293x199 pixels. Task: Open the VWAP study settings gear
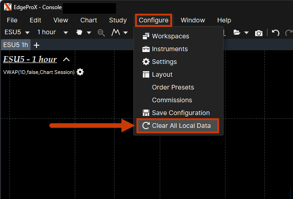(x=80, y=72)
